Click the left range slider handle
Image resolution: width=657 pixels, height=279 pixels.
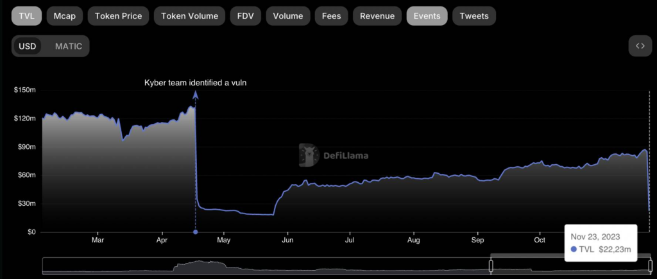pyautogui.click(x=491, y=266)
